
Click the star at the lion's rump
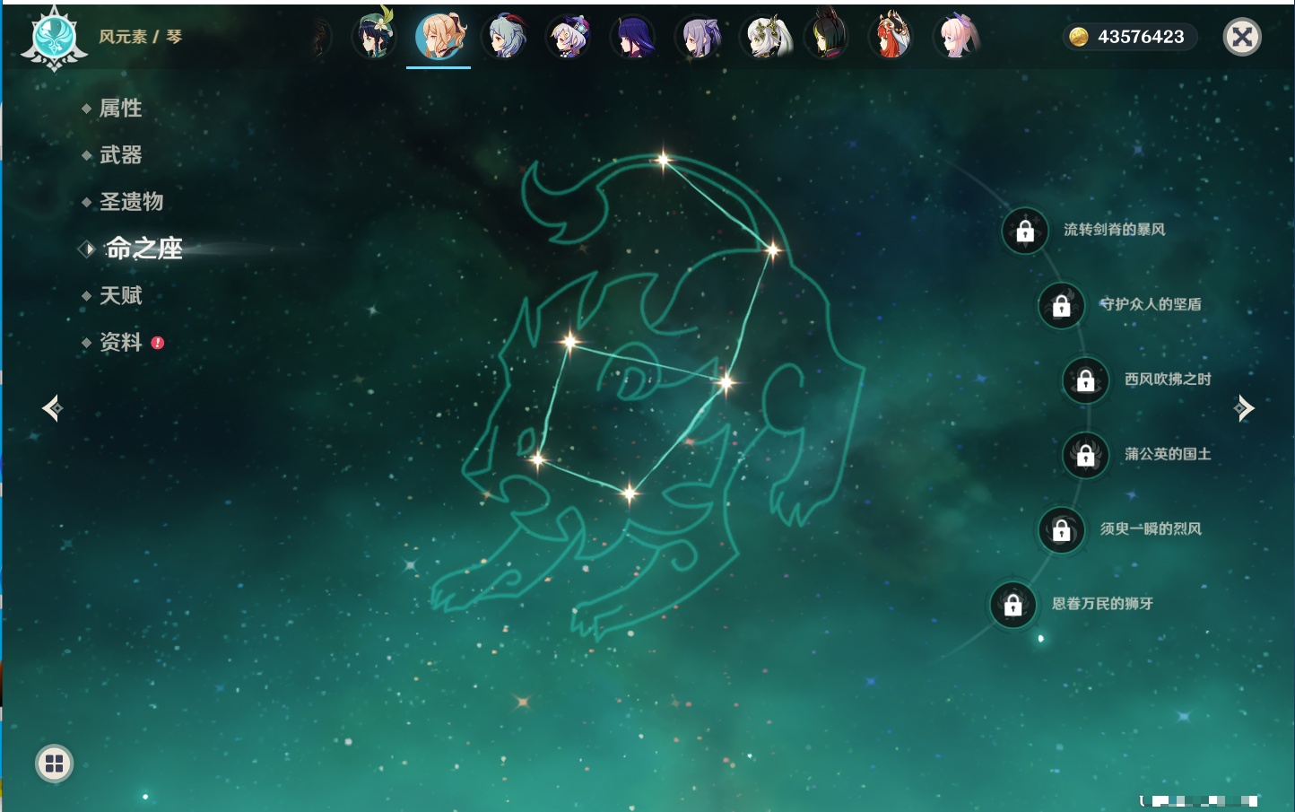click(x=772, y=250)
